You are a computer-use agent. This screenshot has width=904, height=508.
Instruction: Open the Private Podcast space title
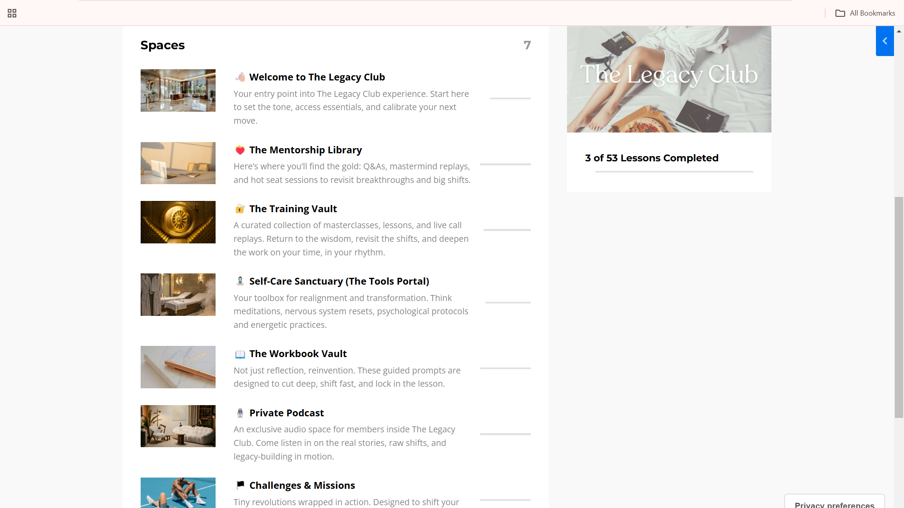pos(287,413)
